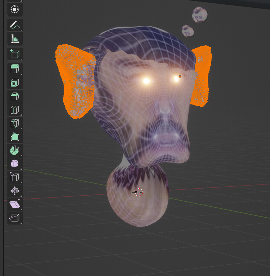Select the Add Cube tool
The image size is (270, 276).
tap(15, 54)
